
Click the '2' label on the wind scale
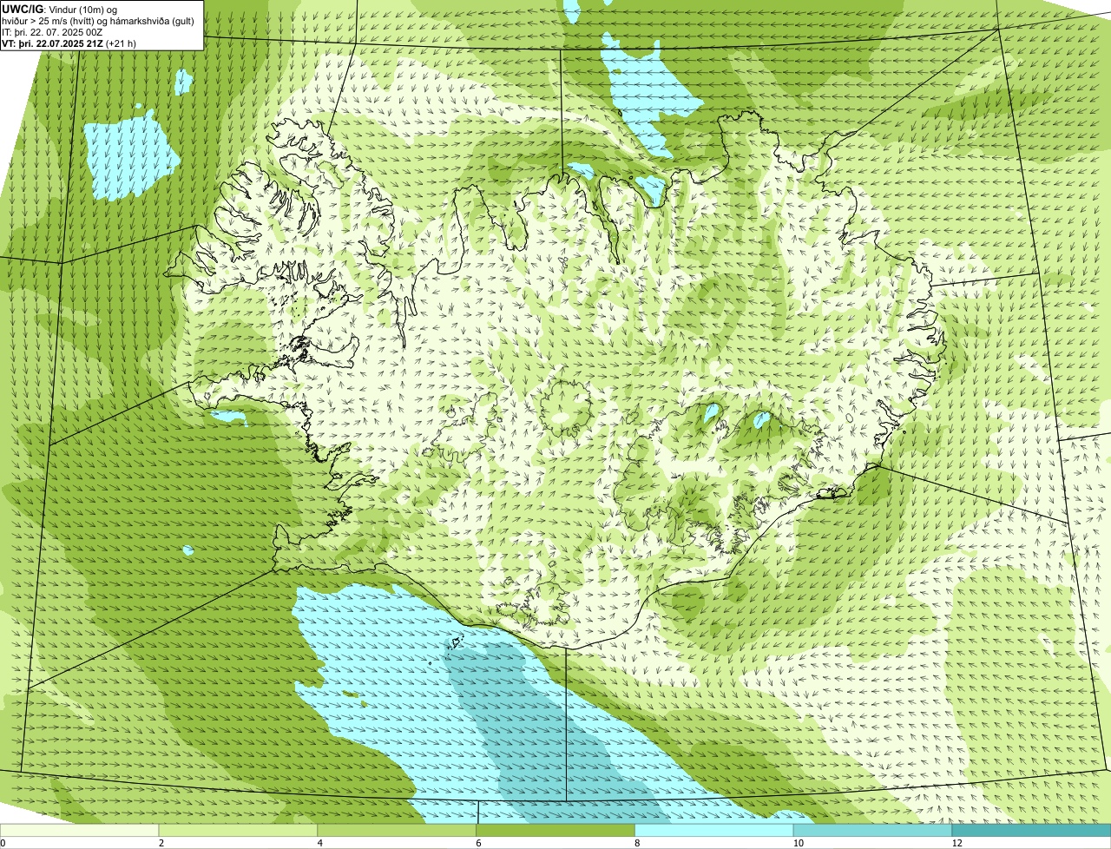tap(161, 844)
